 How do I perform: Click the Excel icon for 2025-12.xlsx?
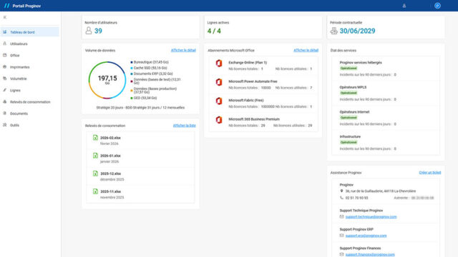(x=95, y=173)
